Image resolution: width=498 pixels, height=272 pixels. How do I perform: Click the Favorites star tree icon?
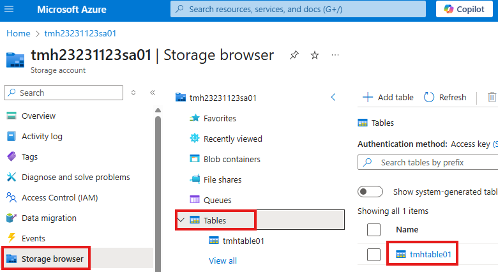click(x=194, y=118)
